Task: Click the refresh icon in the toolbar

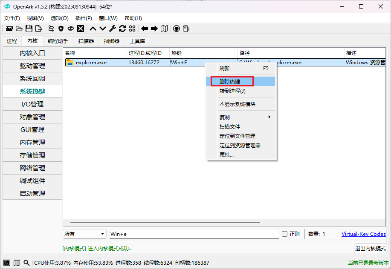Action: click(122, 29)
